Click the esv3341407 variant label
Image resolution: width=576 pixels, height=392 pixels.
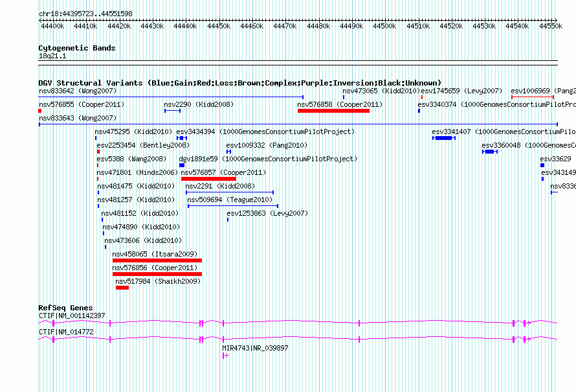pyautogui.click(x=504, y=132)
